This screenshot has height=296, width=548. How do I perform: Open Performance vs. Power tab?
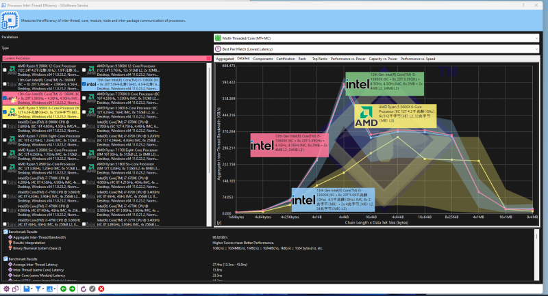pos(348,59)
